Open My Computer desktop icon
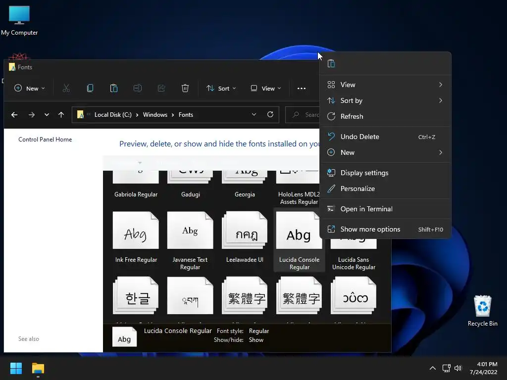 [19, 20]
